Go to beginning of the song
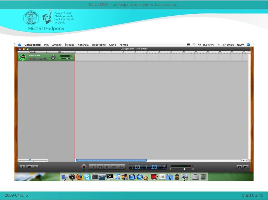 (93, 167)
